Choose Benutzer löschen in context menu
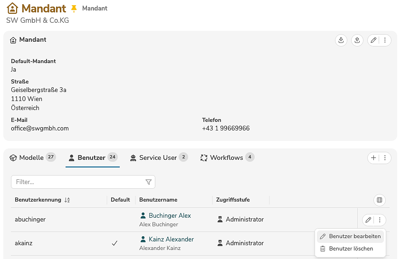The width and height of the screenshot is (401, 259). coord(351,249)
